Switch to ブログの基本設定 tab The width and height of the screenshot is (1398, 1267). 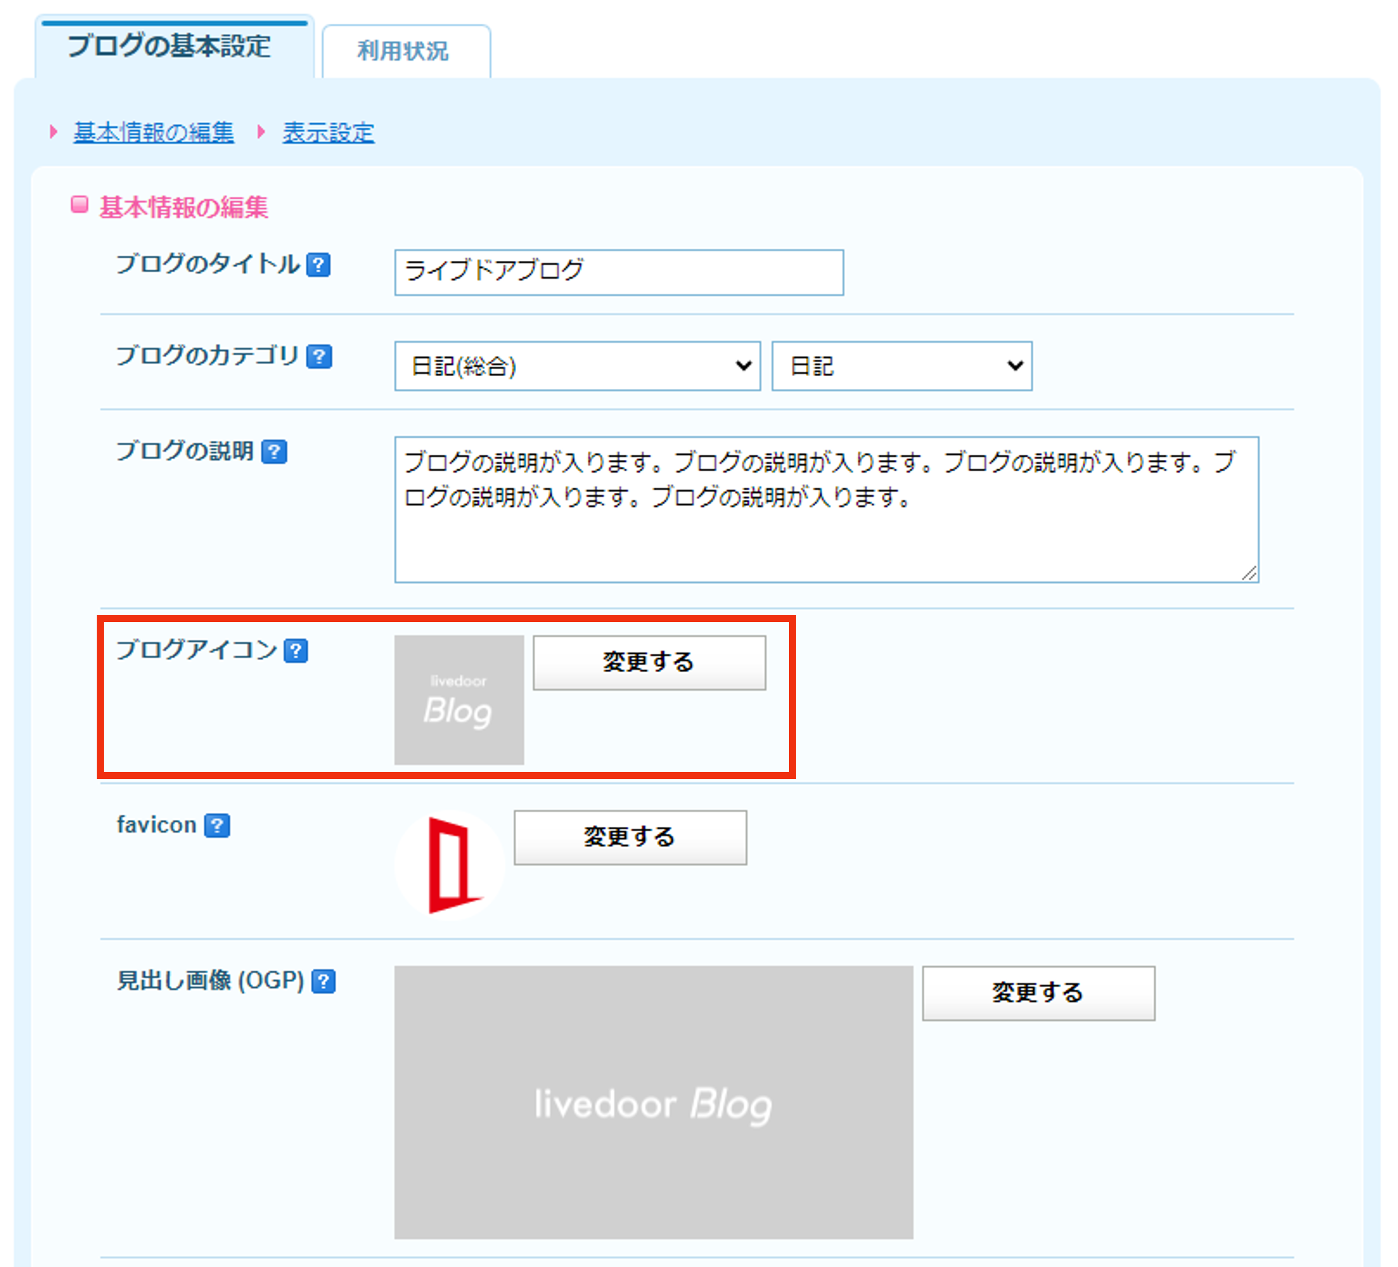pyautogui.click(x=175, y=47)
